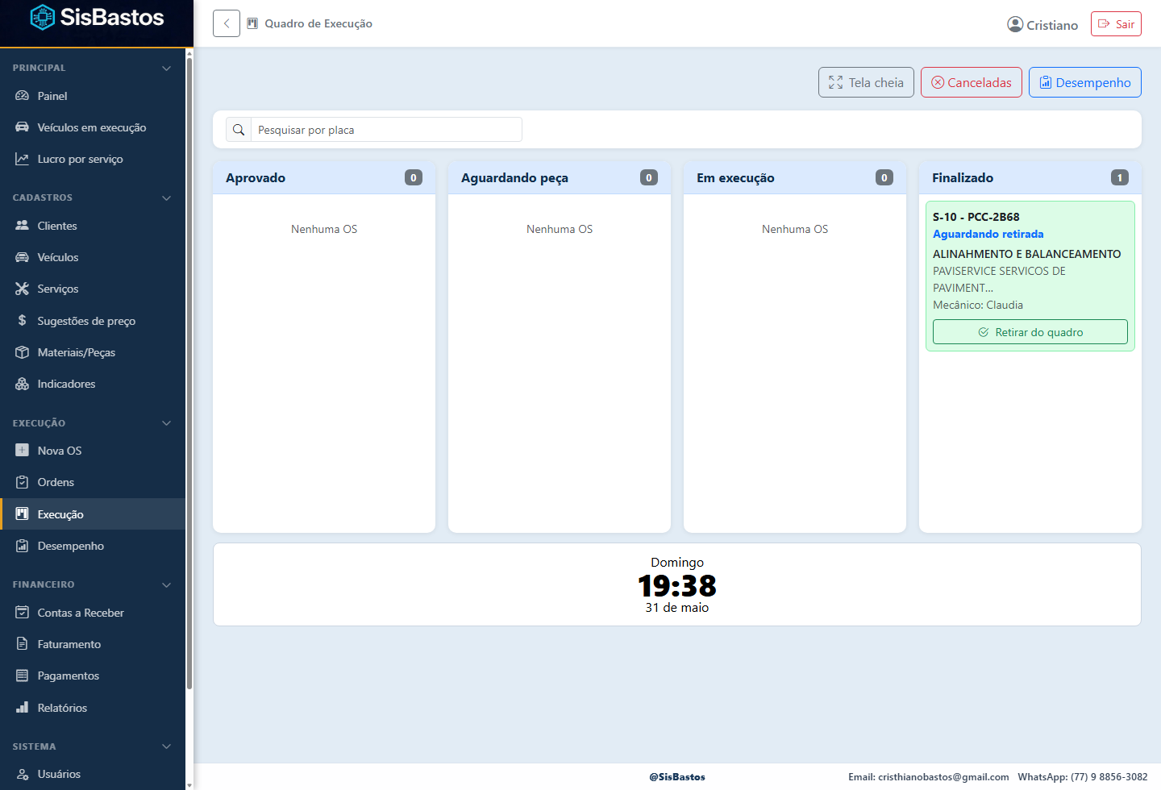Click the tools icon next to Serviços

[x=22, y=289]
